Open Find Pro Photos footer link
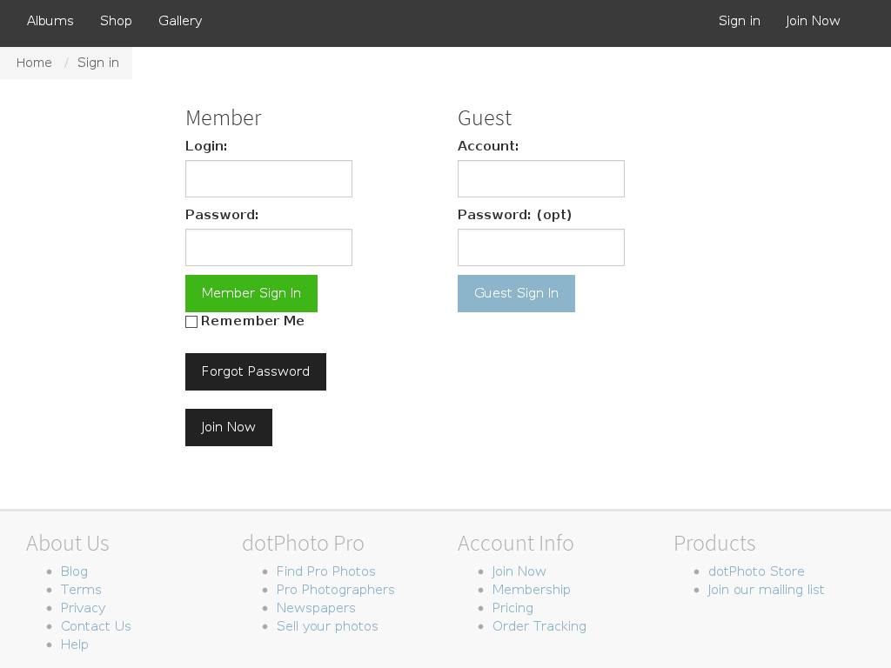The height and width of the screenshot is (668, 891). (325, 571)
